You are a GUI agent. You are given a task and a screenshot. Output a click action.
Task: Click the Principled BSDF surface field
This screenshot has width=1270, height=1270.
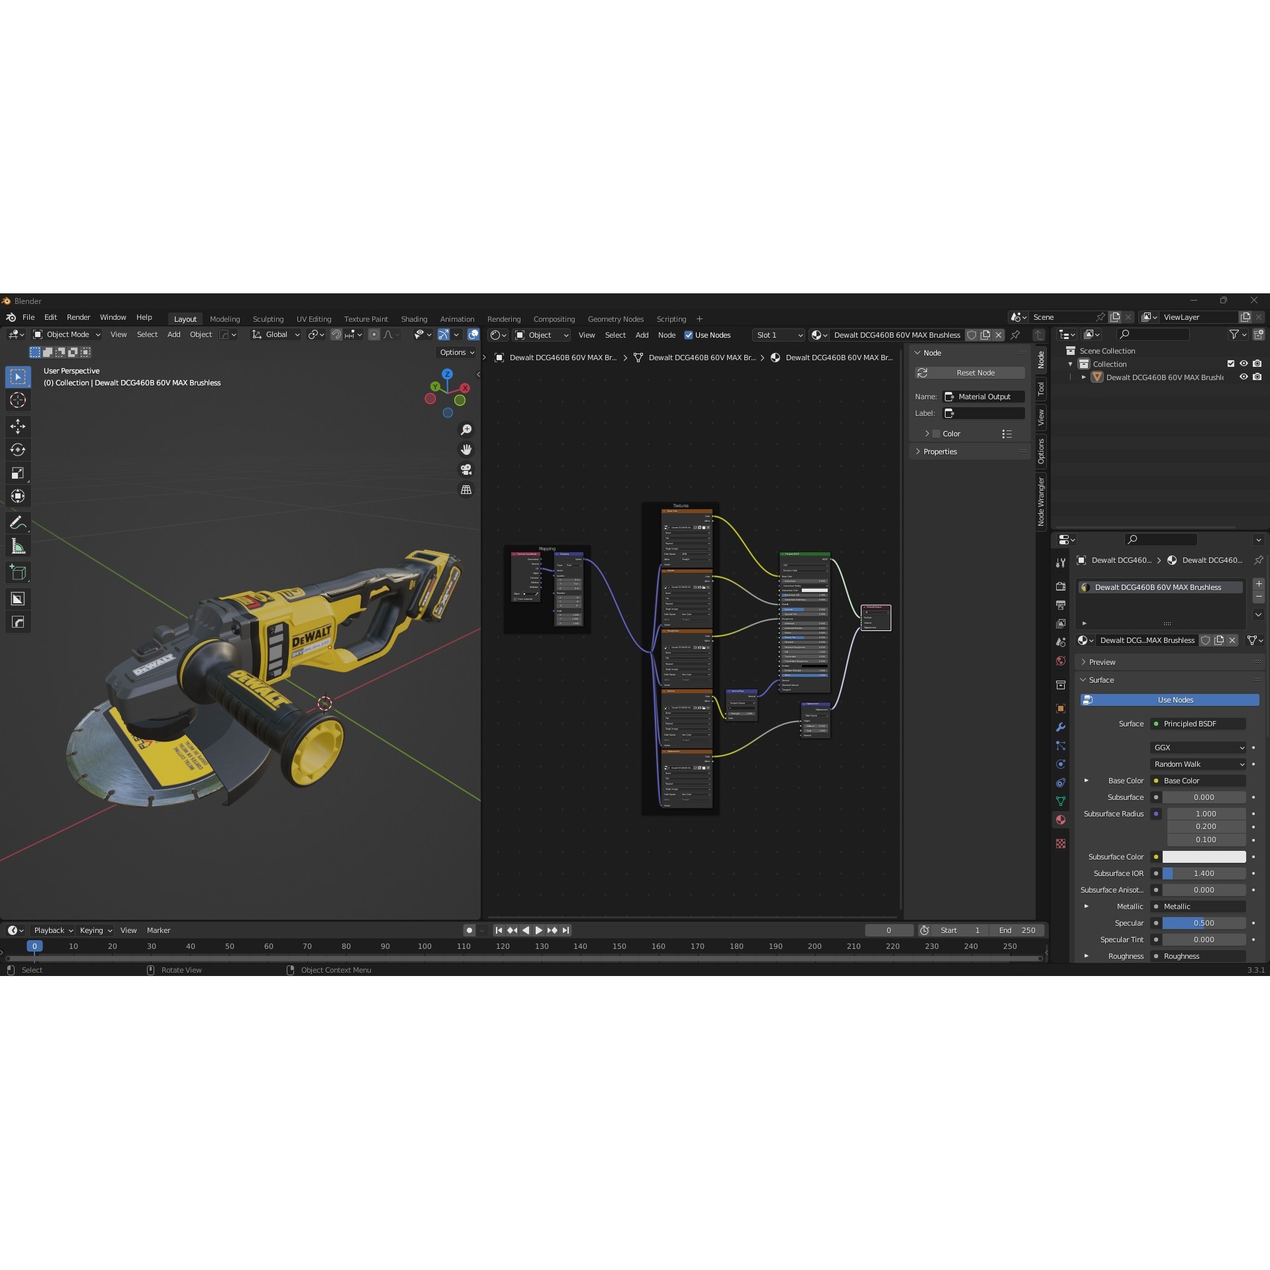coord(1198,724)
